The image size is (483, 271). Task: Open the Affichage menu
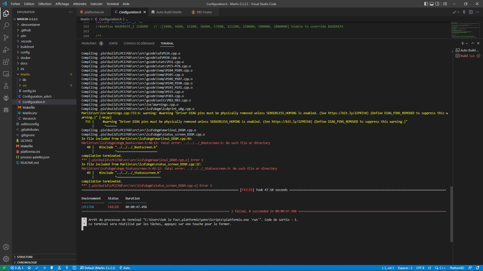62,4
